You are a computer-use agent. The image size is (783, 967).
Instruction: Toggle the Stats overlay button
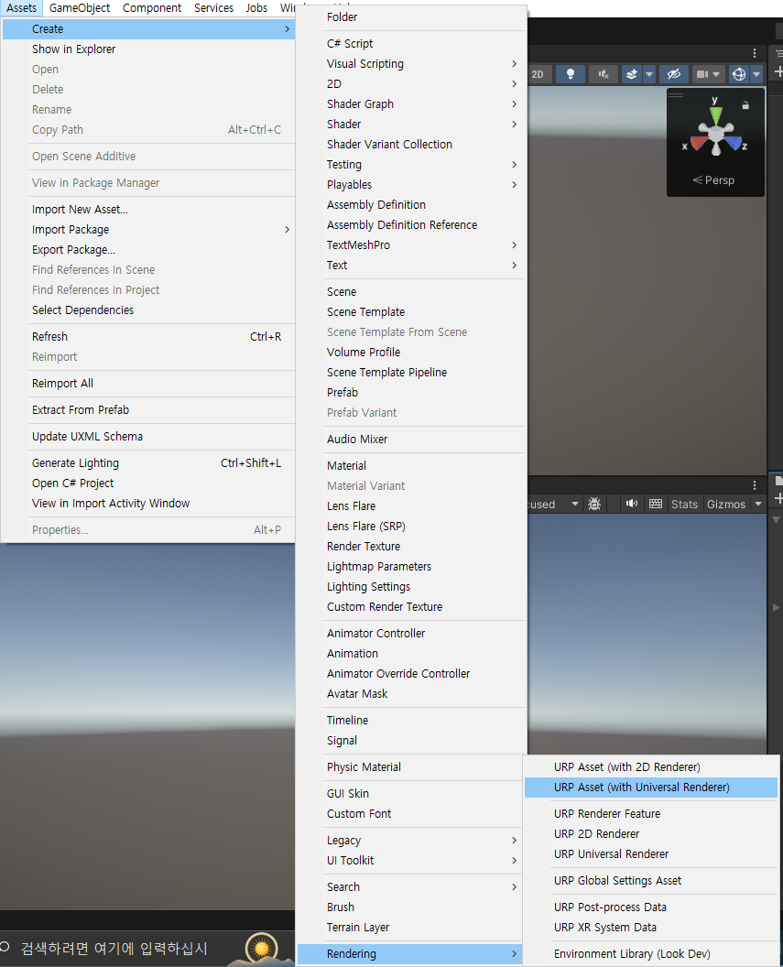click(x=684, y=504)
